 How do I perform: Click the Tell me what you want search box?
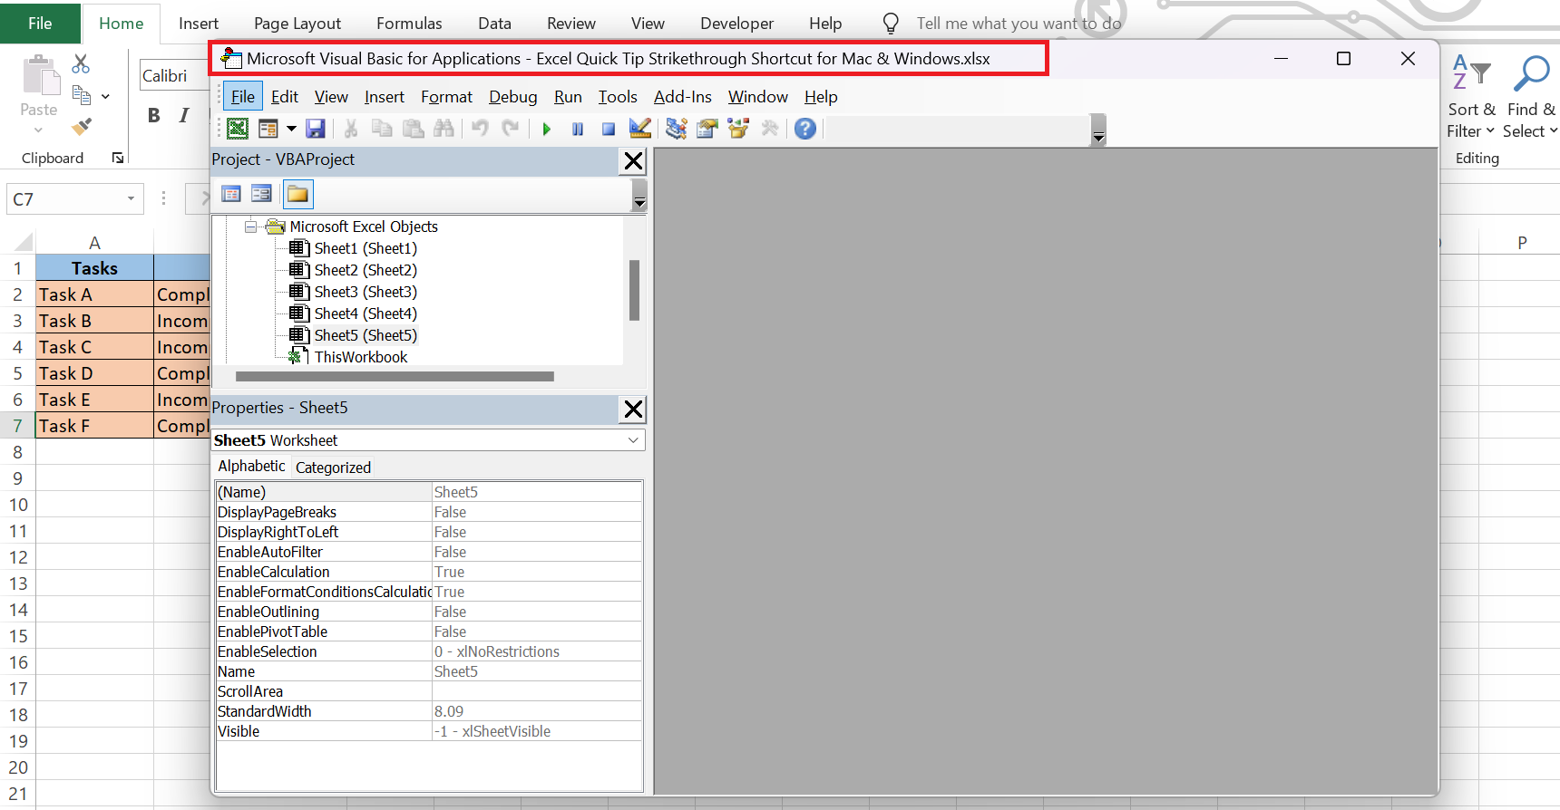tap(1018, 24)
